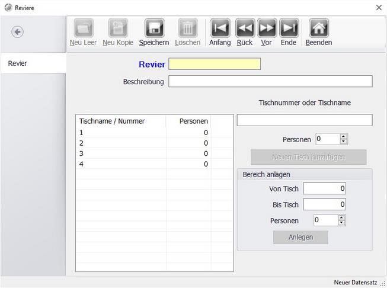This screenshot has height=288, width=387.
Task: Click the Anlegen button
Action: tap(300, 237)
